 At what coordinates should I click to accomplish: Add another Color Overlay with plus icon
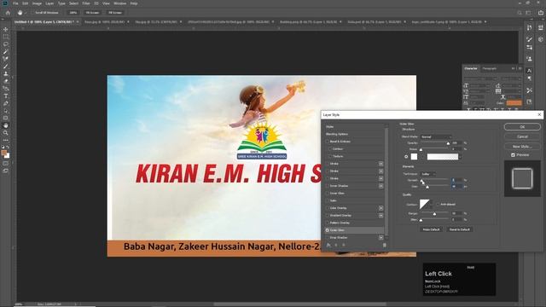click(381, 208)
